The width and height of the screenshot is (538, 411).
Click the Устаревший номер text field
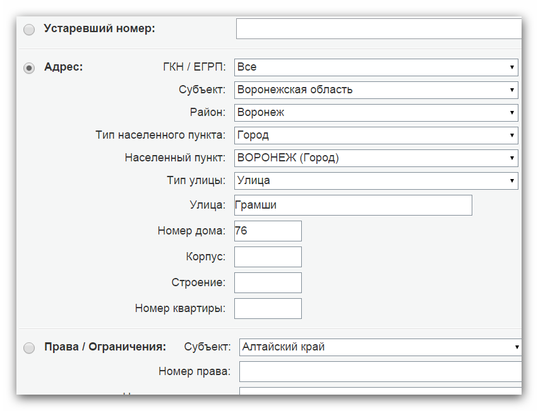coord(379,29)
